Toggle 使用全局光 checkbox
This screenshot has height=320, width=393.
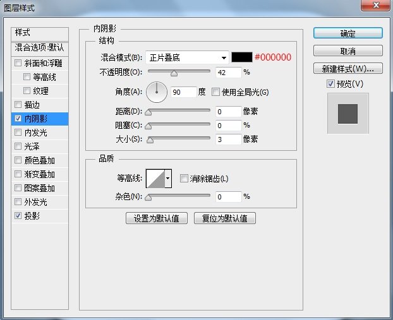215,92
